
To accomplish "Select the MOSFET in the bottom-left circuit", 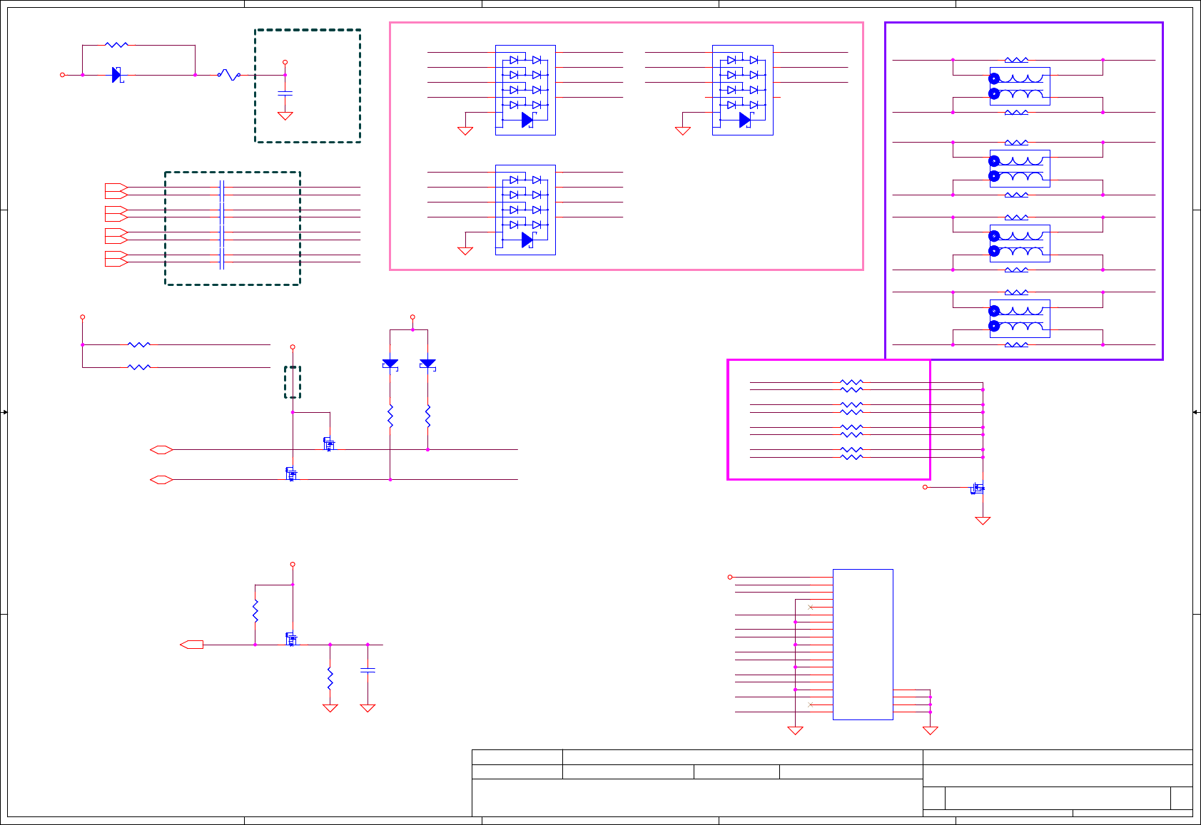I will pos(291,639).
